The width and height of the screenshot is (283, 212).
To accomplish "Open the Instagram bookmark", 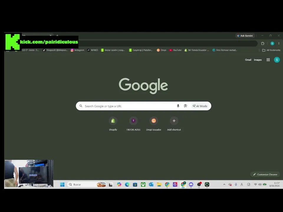I will point(78,50).
